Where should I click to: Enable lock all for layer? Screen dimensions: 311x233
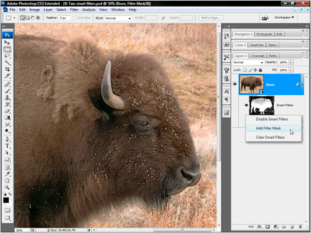pos(260,70)
